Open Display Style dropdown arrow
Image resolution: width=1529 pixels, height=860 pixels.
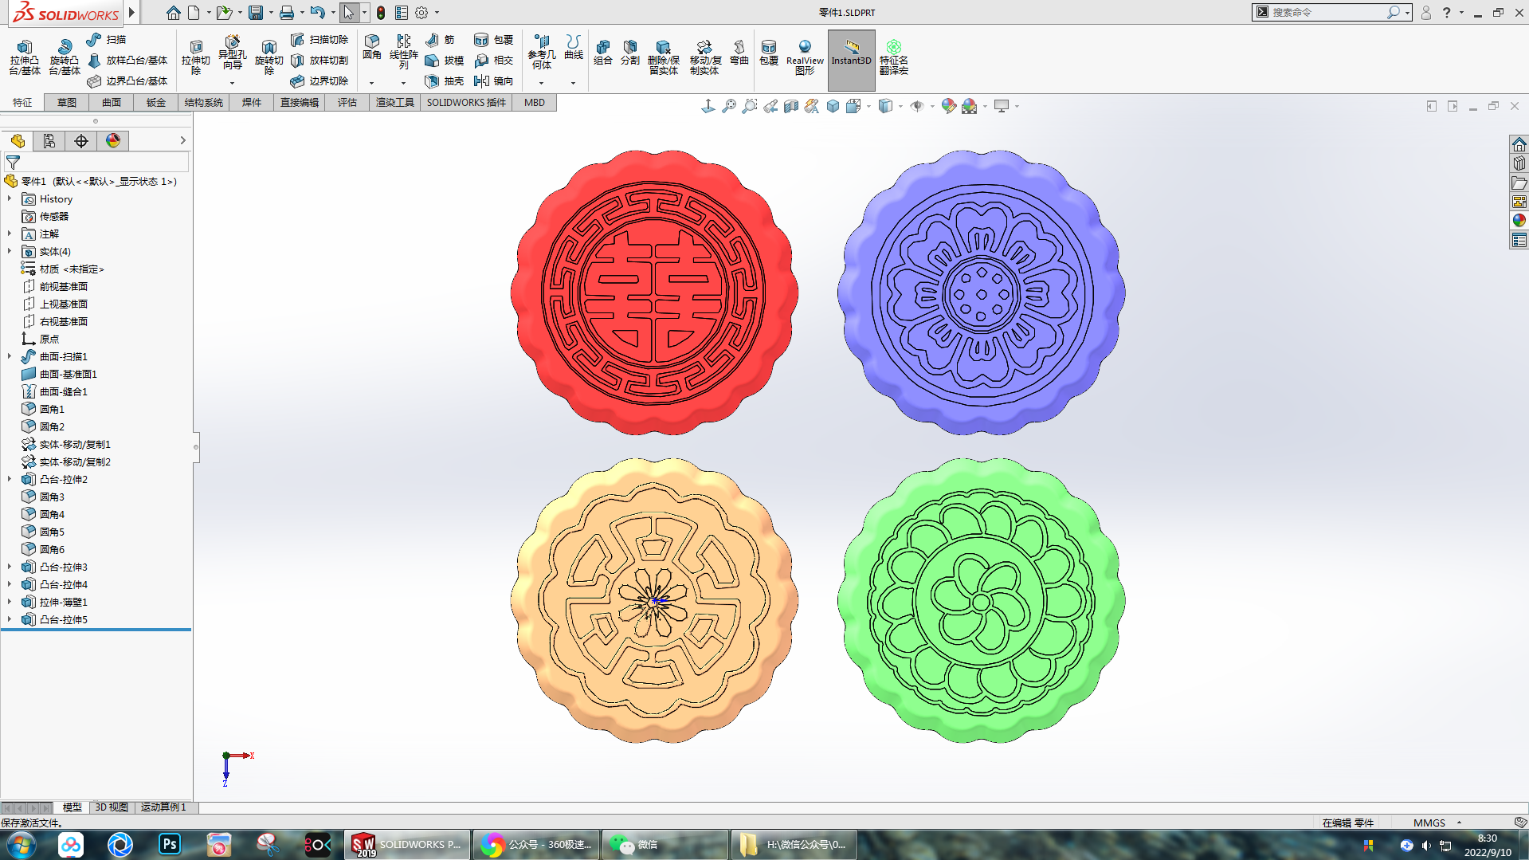[x=900, y=106]
